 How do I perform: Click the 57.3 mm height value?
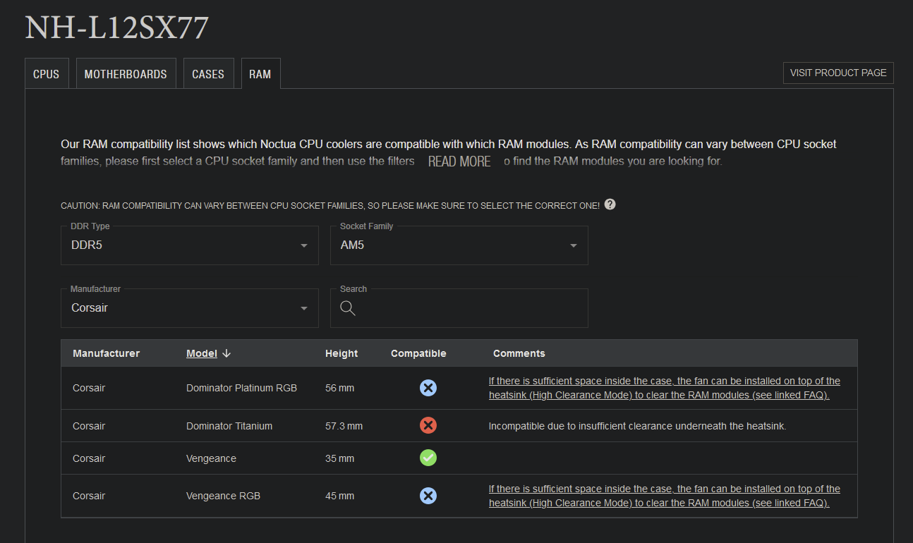344,426
